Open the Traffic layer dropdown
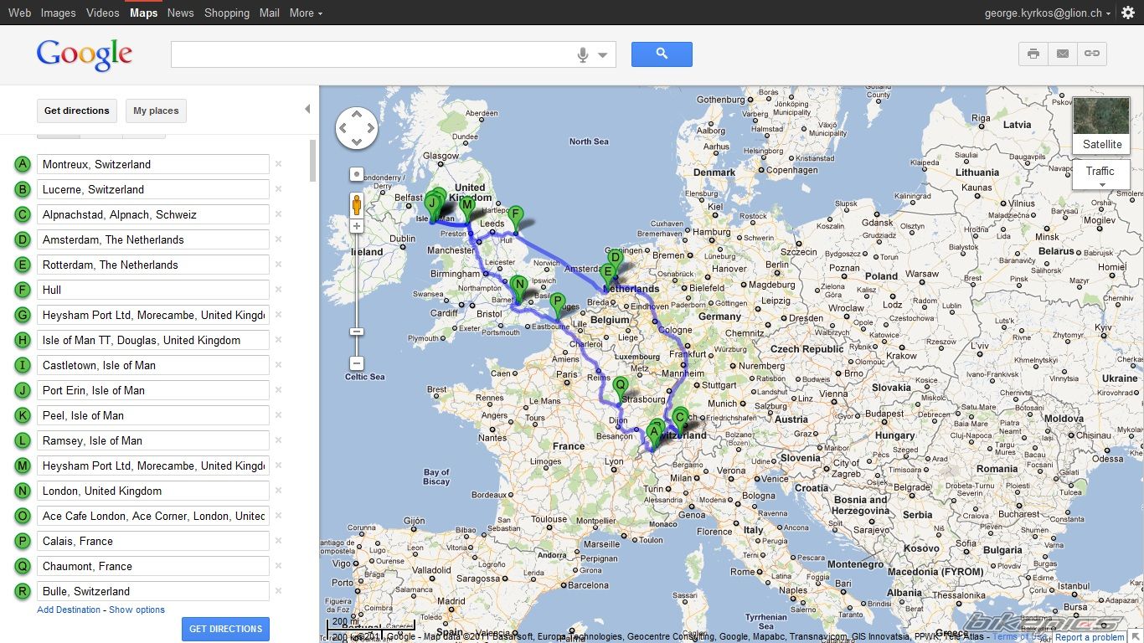The image size is (1144, 643). pyautogui.click(x=1100, y=175)
